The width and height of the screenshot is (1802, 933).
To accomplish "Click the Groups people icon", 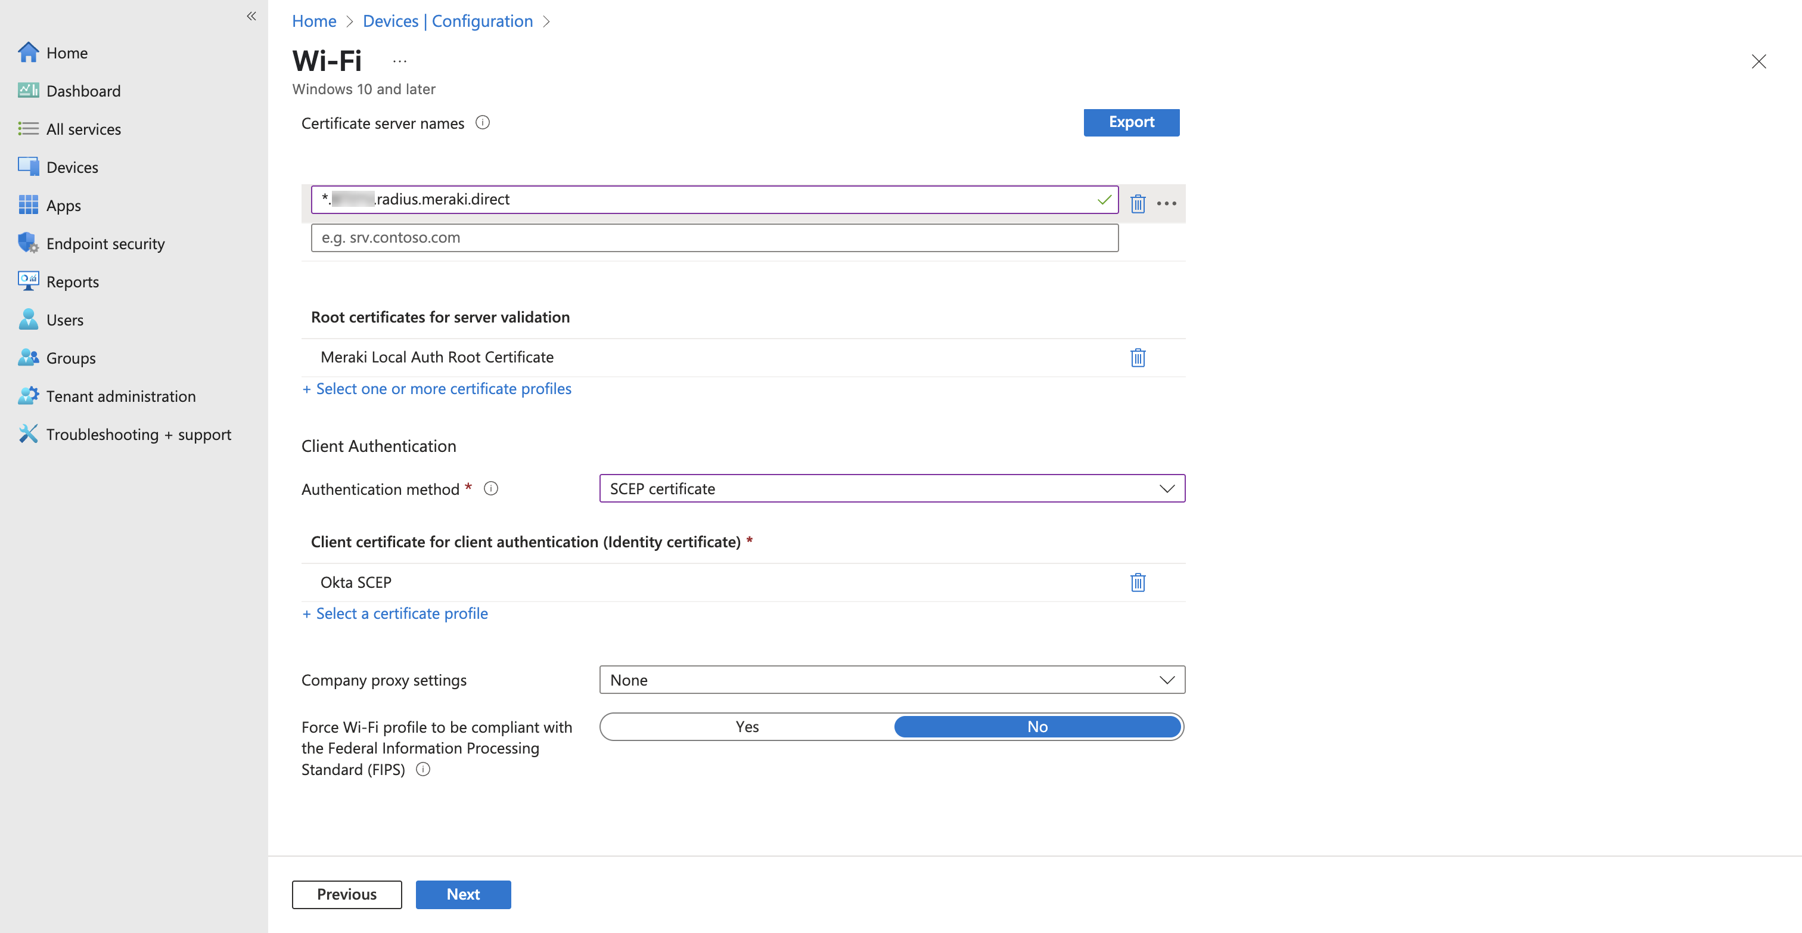I will coord(28,358).
